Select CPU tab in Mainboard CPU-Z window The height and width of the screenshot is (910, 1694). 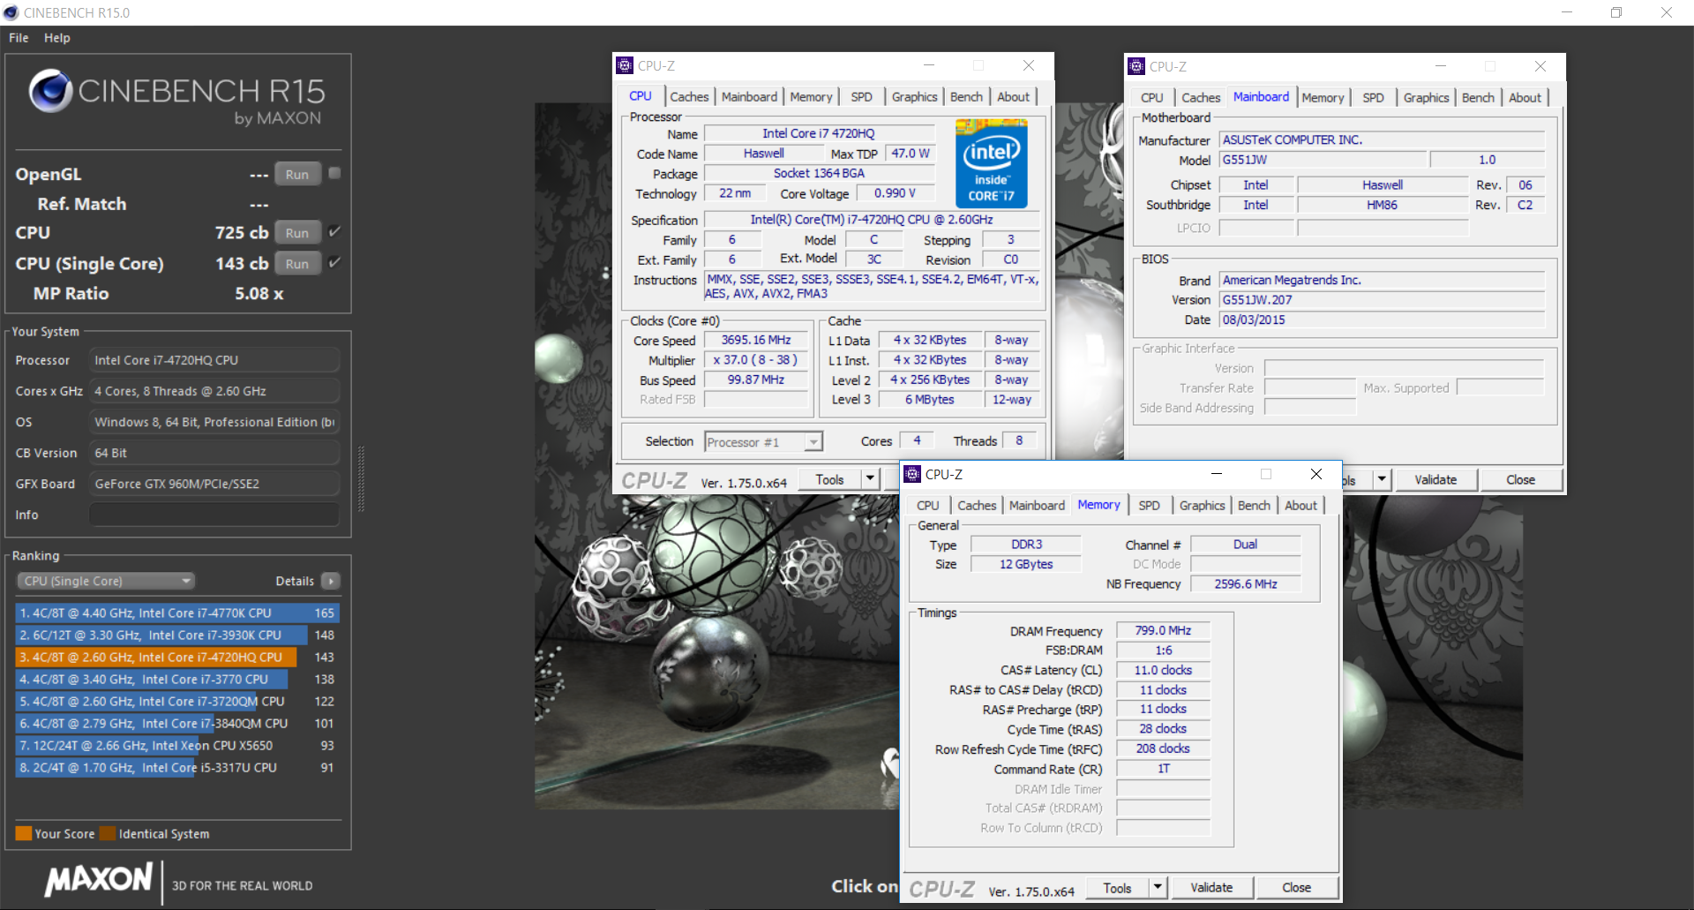coord(1151,98)
